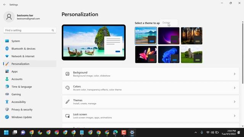Open the Themes settings row
Screen dimensions: 244x137
151,102
